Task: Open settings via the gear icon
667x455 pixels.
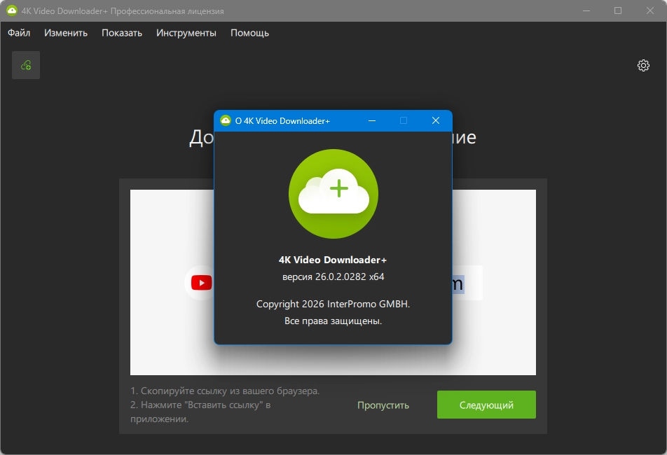Action: (643, 65)
